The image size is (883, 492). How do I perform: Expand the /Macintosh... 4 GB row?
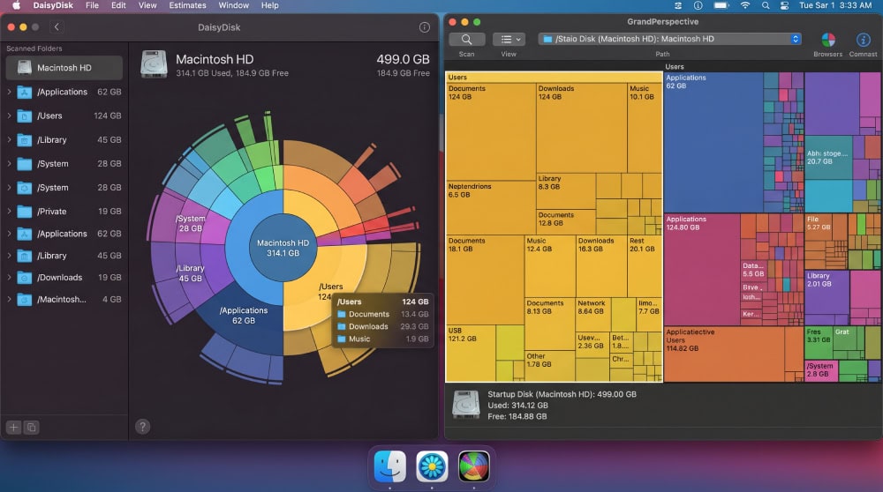click(x=9, y=299)
